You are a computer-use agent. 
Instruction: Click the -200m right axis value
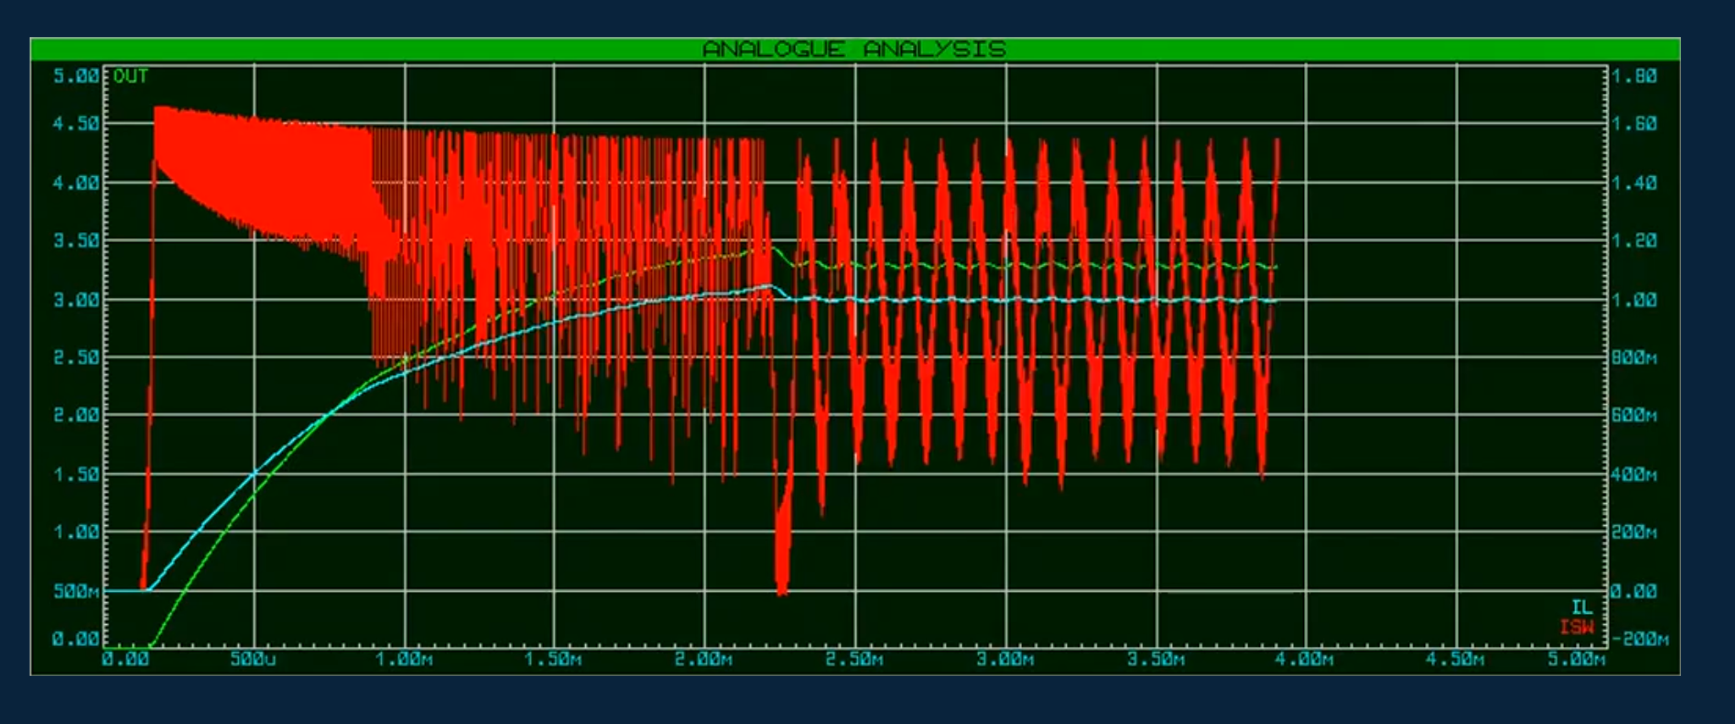click(1639, 638)
